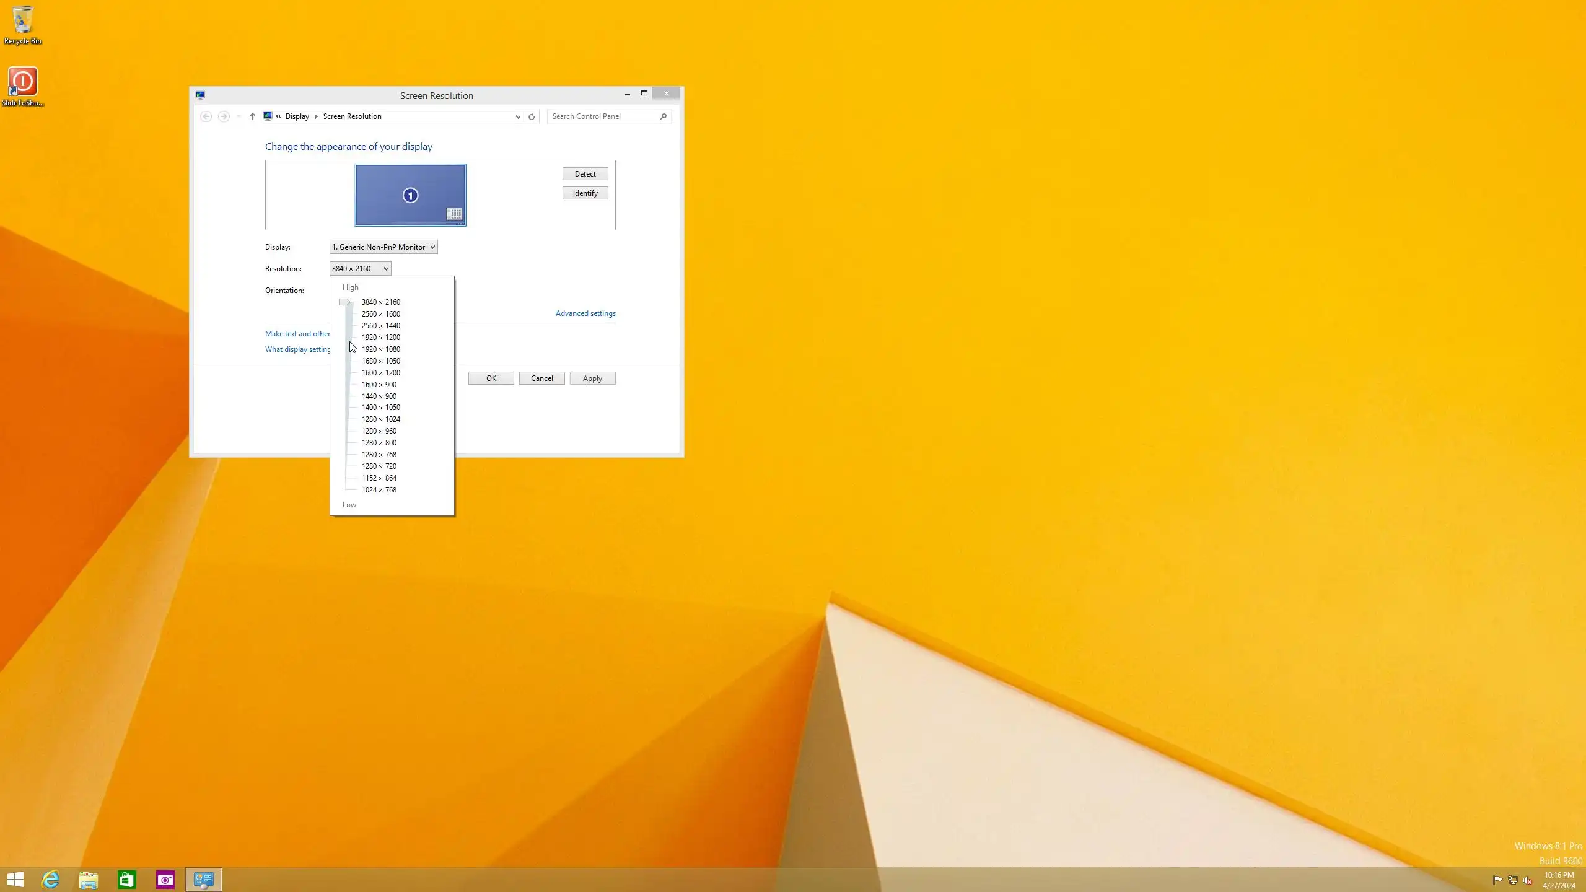Click the Refresh button in address bar
This screenshot has height=892, width=1586.
[x=532, y=116]
